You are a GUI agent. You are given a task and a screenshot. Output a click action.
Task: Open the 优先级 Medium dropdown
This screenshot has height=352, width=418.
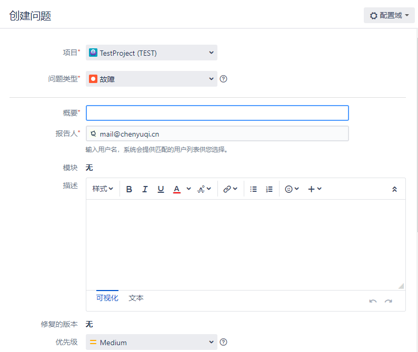tap(152, 343)
